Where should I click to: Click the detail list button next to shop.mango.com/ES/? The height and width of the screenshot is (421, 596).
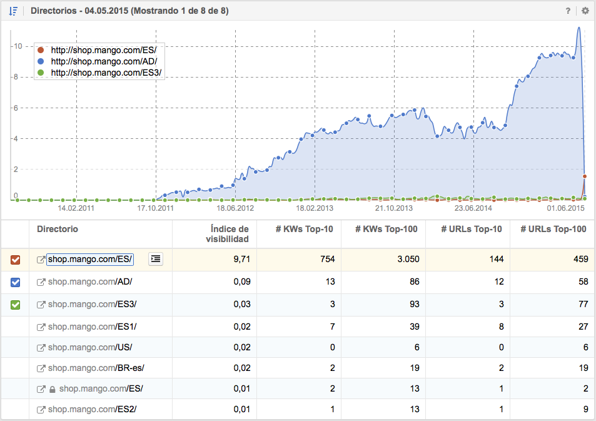[156, 259]
